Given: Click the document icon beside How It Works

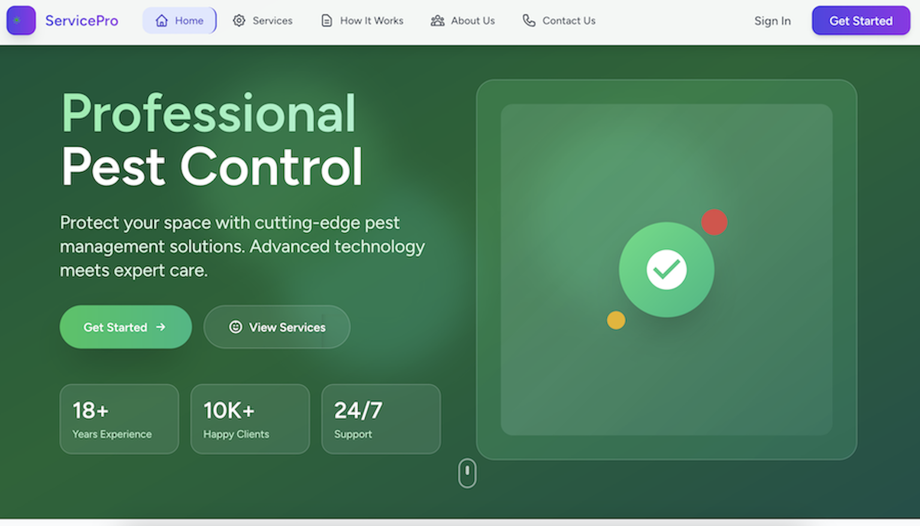Looking at the screenshot, I should [326, 21].
